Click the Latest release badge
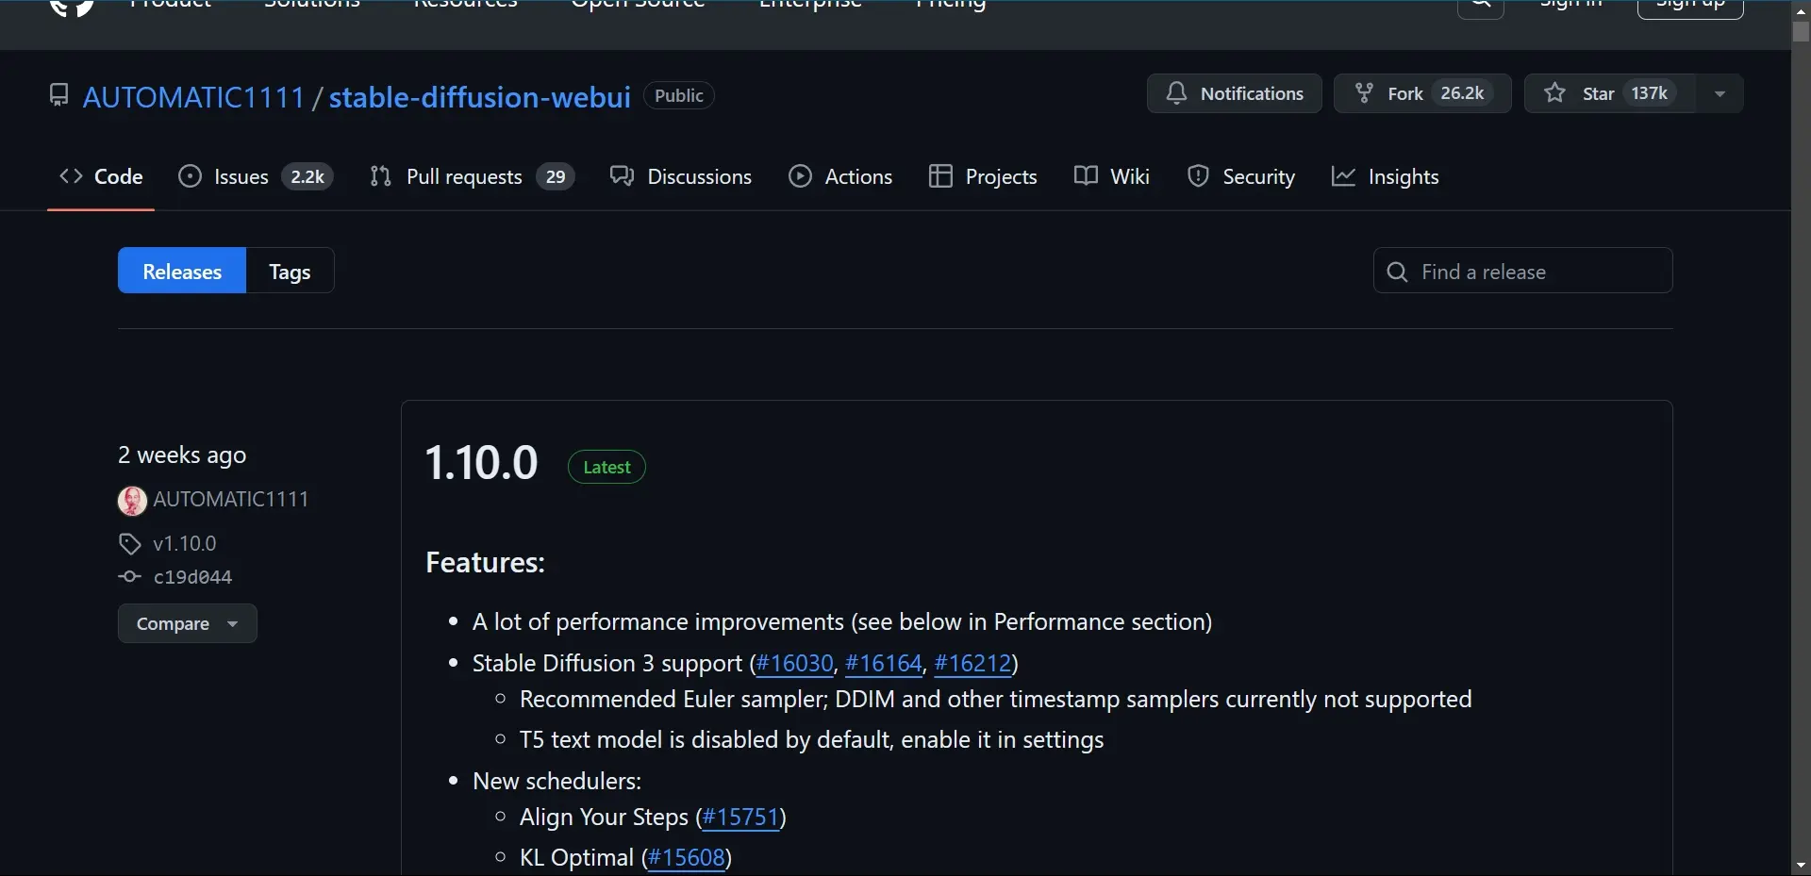This screenshot has height=876, width=1811. point(606,468)
